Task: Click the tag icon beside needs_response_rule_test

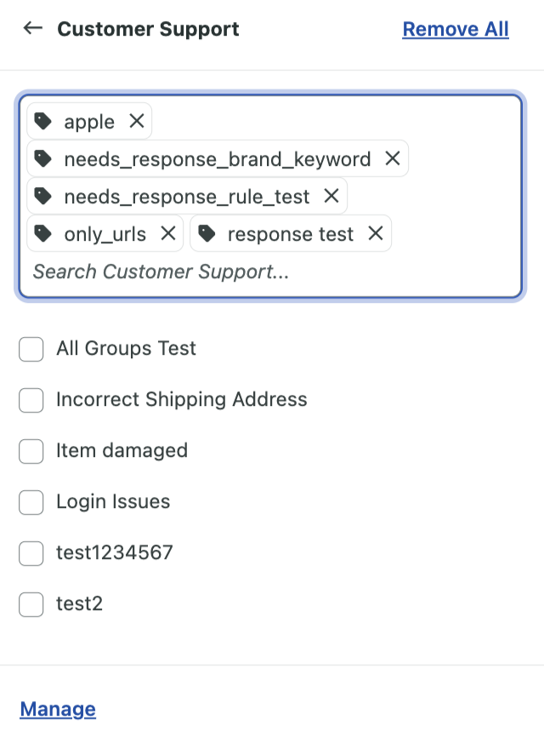Action: [x=43, y=196]
